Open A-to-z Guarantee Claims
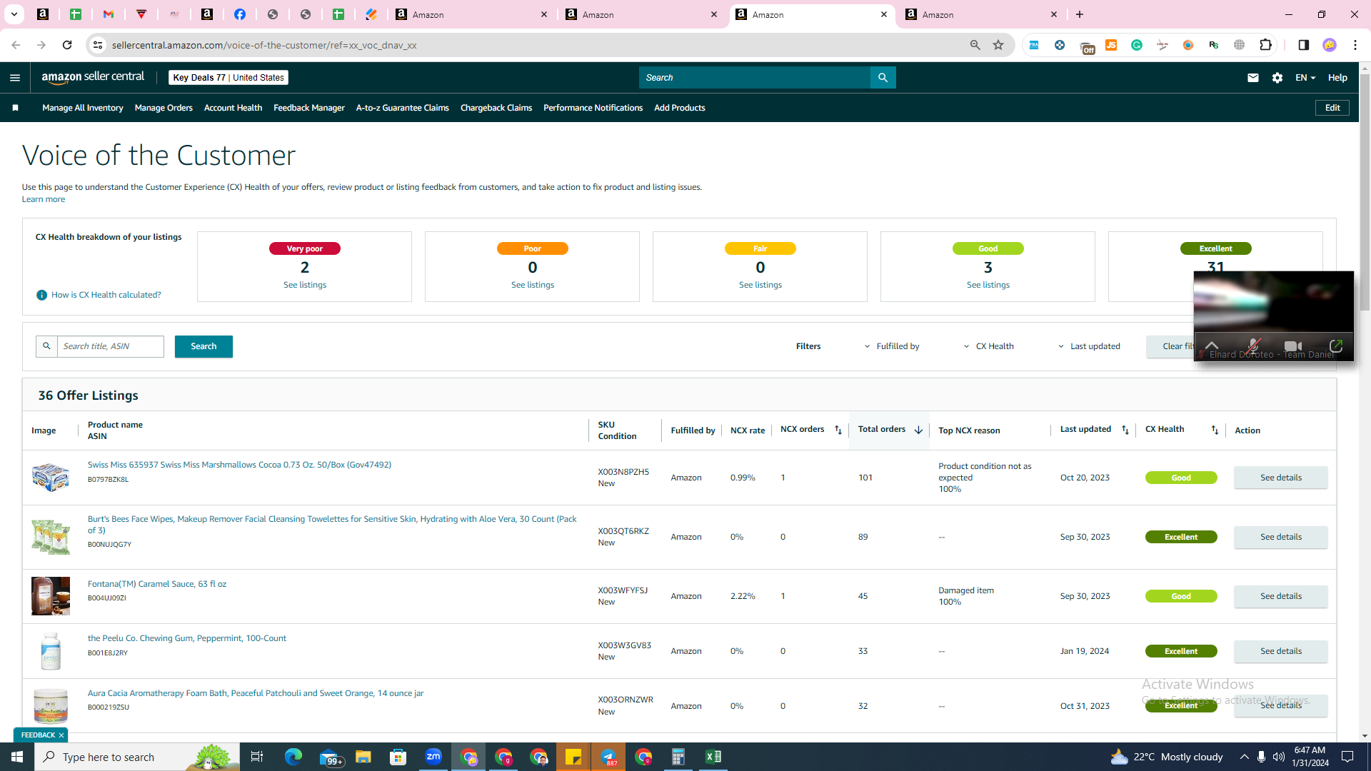The image size is (1371, 771). 403,108
